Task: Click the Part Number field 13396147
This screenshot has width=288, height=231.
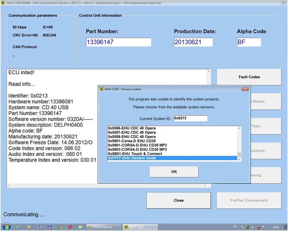Action: point(118,42)
